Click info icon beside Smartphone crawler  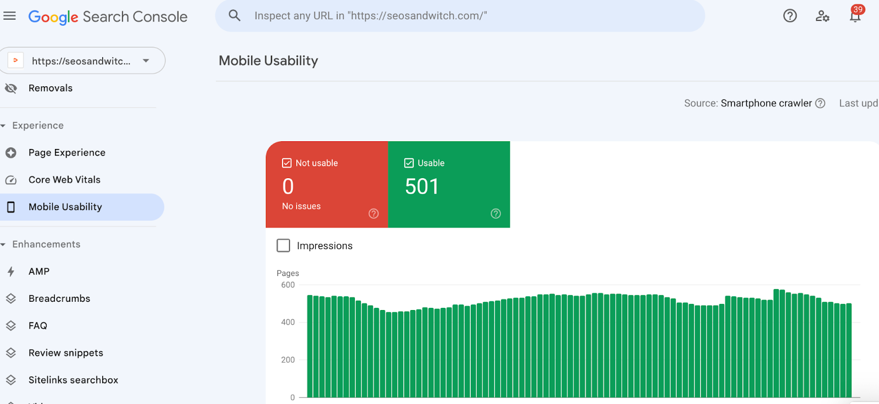(820, 103)
